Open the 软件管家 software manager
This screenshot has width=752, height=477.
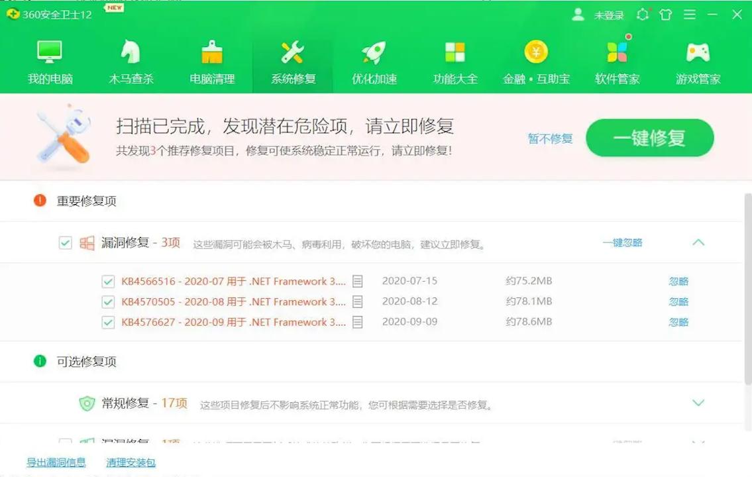[616, 60]
